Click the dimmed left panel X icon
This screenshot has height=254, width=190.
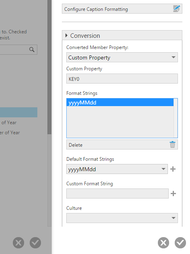click(x=18, y=243)
